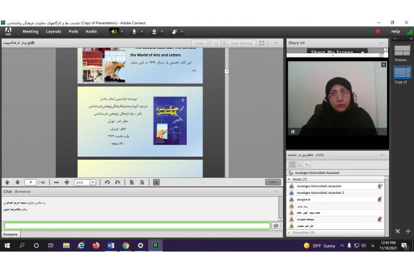Switch to attendee list view
The image size is (414, 271).
pos(292,164)
